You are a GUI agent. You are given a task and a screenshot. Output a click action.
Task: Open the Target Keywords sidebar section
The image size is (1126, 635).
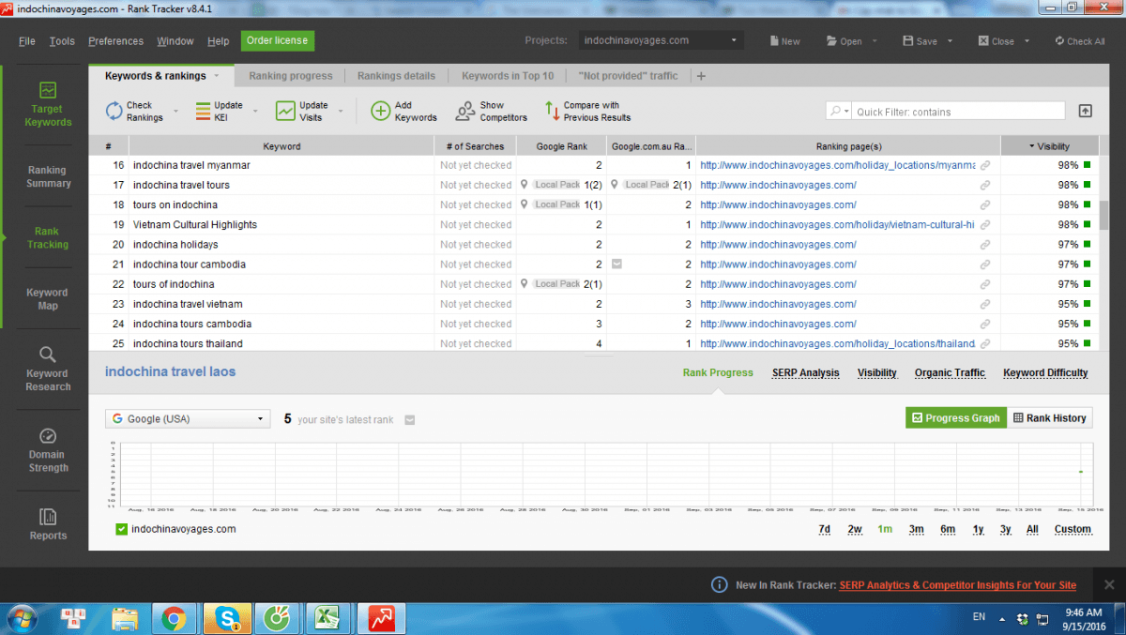coord(48,104)
